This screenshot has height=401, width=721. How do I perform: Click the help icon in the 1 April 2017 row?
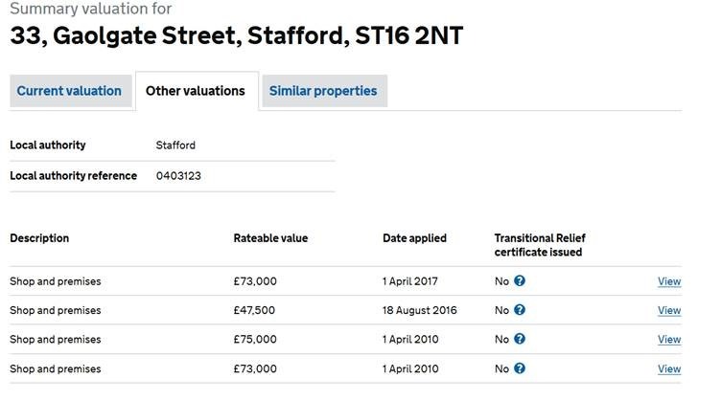pyautogui.click(x=520, y=280)
